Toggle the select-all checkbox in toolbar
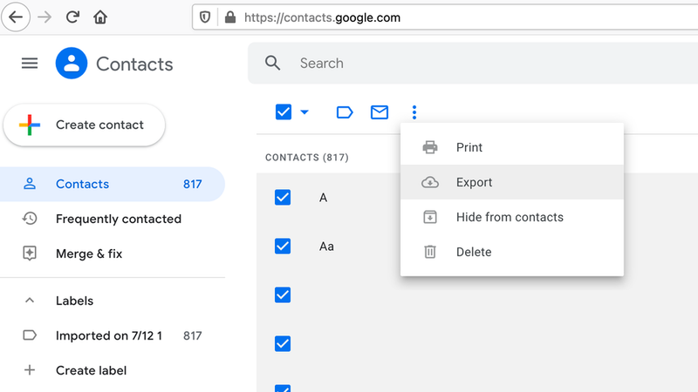698x392 pixels. point(283,112)
